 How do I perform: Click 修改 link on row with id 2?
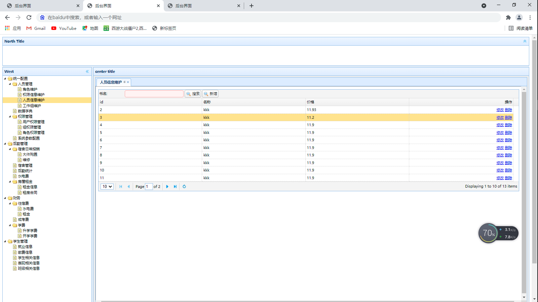(500, 110)
